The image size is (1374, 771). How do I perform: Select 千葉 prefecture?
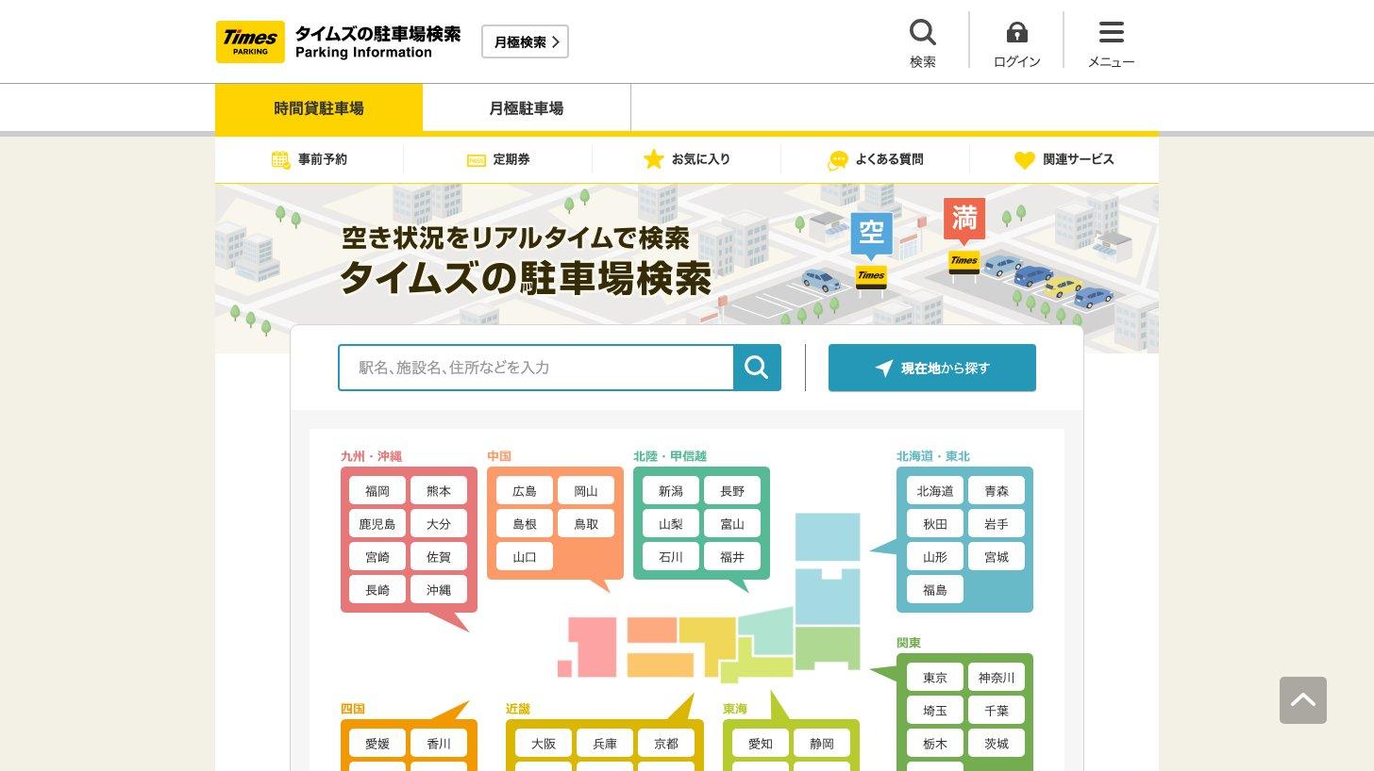click(997, 711)
